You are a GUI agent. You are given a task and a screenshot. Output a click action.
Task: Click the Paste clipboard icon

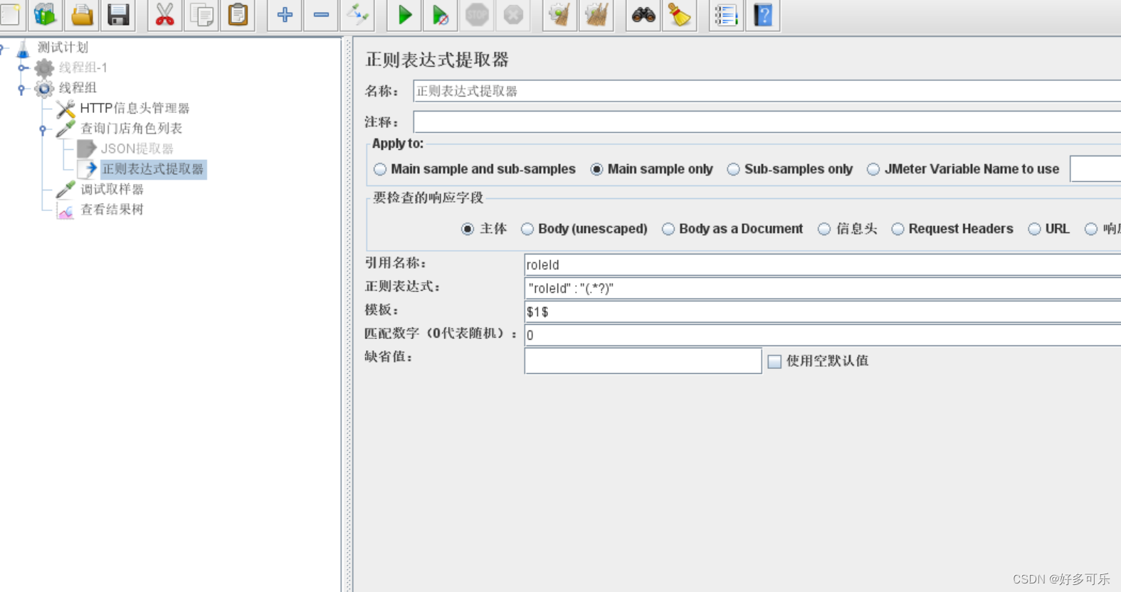238,14
